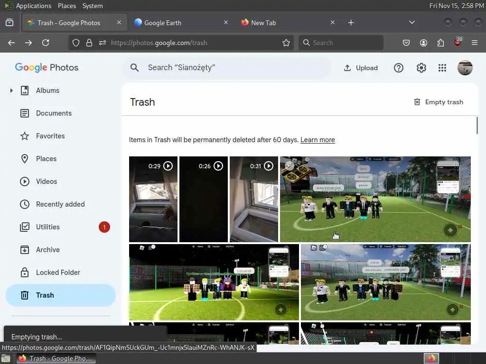The image size is (486, 364).
Task: Click the browser back arrow
Action: tap(11, 43)
